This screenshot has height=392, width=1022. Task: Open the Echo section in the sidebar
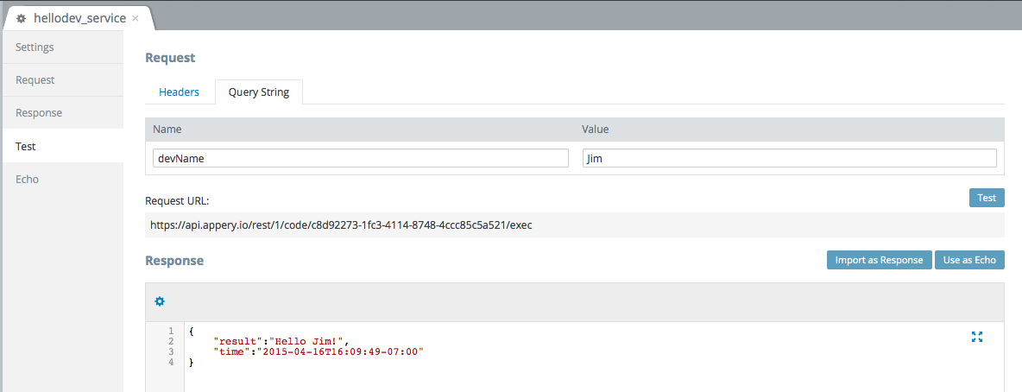(x=27, y=179)
